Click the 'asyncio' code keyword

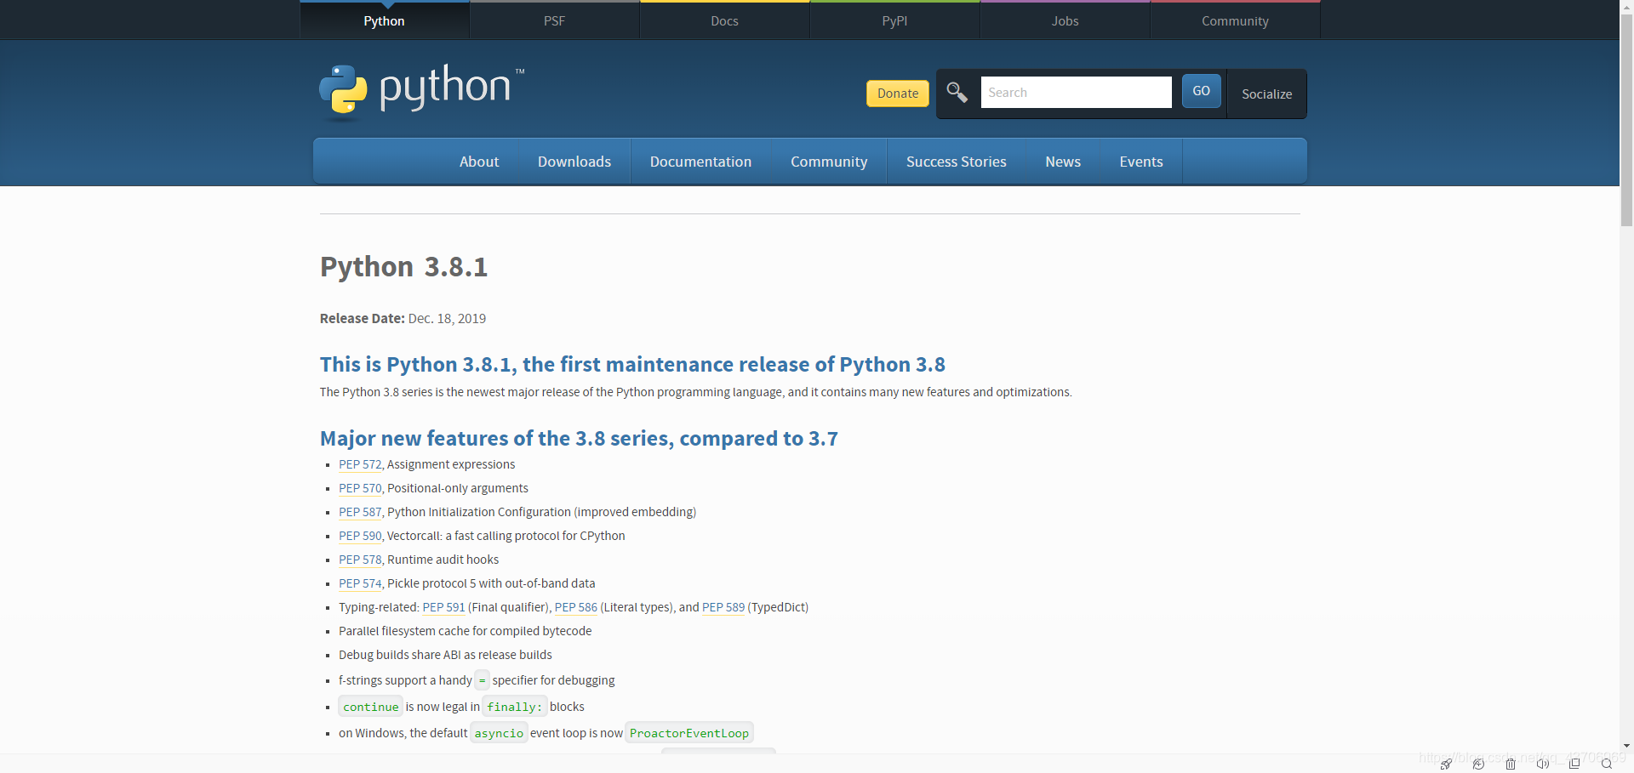click(x=499, y=733)
